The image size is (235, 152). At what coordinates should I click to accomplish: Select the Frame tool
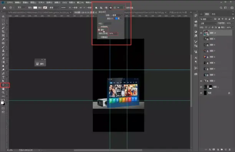(x=3, y=36)
